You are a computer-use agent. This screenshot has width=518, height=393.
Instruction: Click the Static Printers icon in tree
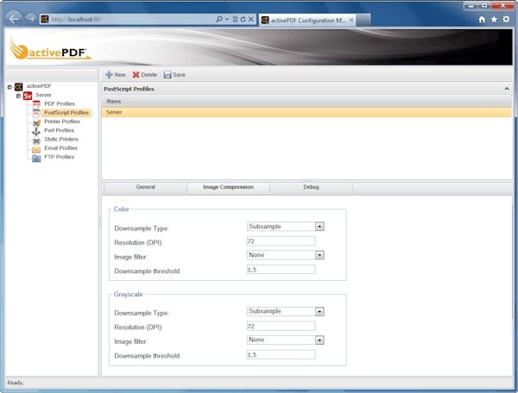[x=36, y=140]
